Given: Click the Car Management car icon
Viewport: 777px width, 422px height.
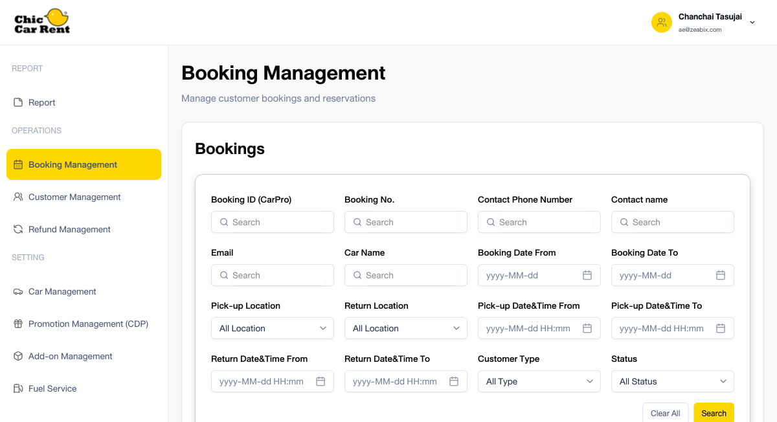Looking at the screenshot, I should pyautogui.click(x=18, y=291).
